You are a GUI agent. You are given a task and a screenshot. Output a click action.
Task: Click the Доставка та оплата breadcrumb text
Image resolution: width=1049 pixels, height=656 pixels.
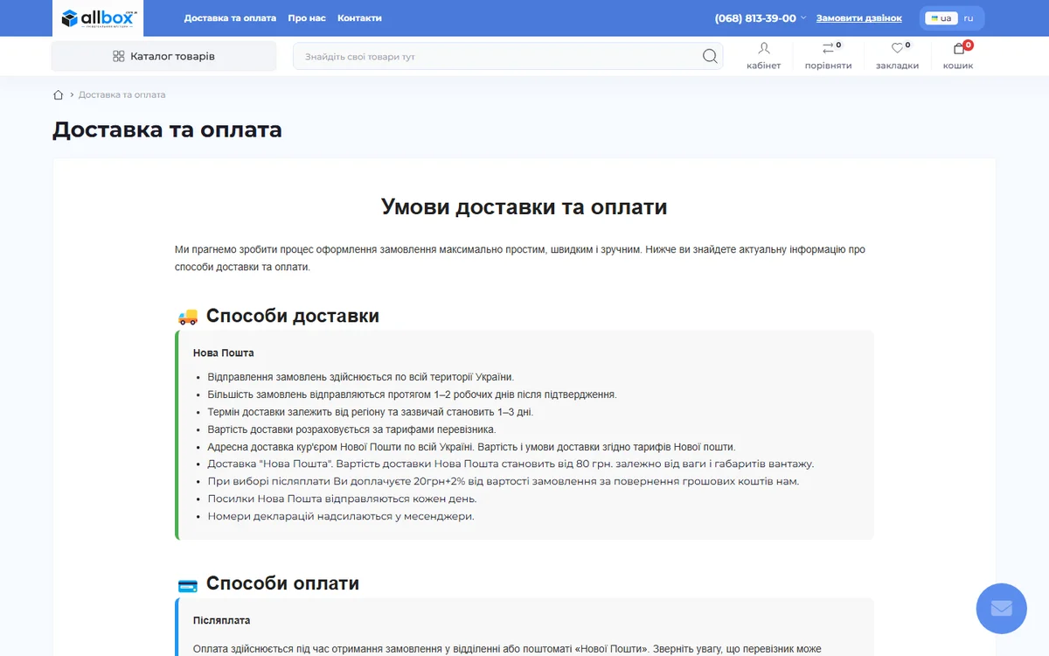point(122,94)
